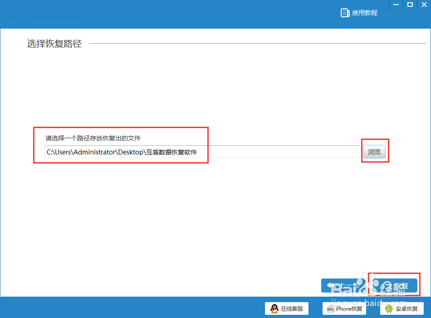Open the 使用教程 tutorial book icon
This screenshot has width=431, height=318.
344,12
